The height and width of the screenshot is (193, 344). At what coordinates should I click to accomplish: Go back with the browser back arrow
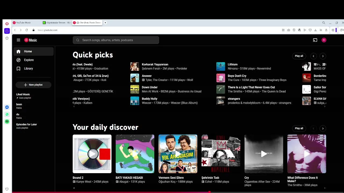point(15,30)
